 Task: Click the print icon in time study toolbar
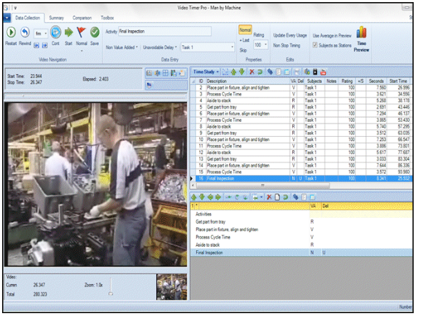click(x=296, y=72)
